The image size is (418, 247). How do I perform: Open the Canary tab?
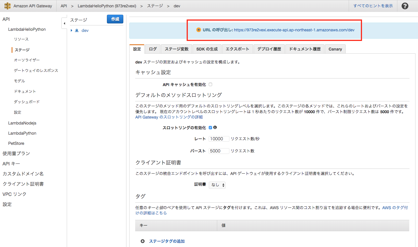click(335, 49)
